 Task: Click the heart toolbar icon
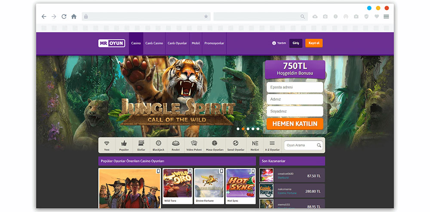pos(377,16)
